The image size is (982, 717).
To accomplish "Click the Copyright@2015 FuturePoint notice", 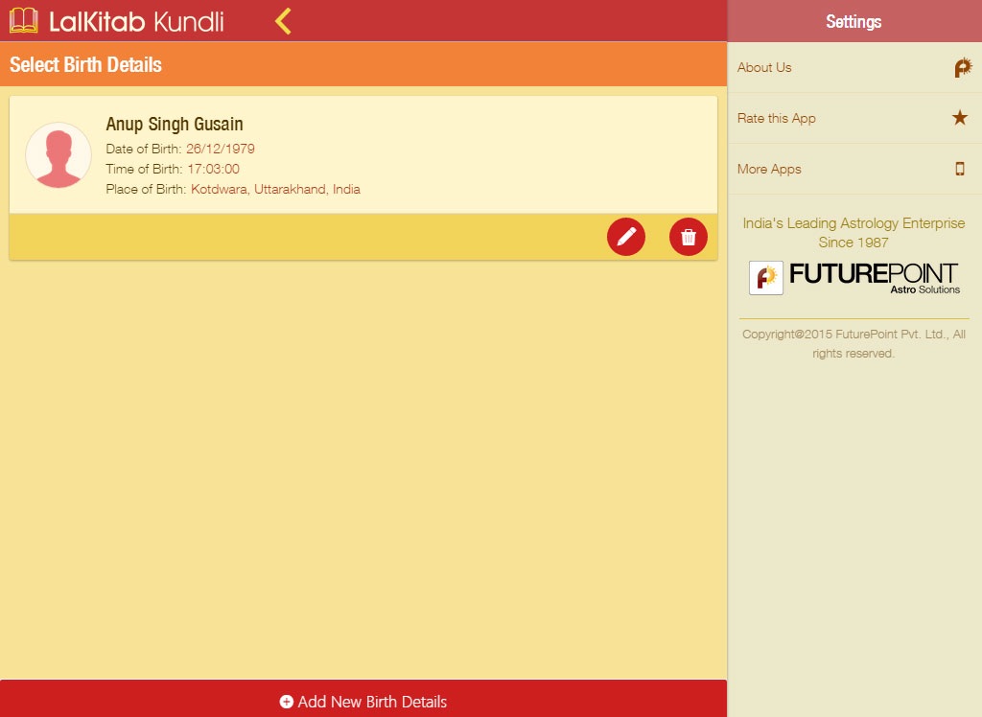I will (x=853, y=344).
